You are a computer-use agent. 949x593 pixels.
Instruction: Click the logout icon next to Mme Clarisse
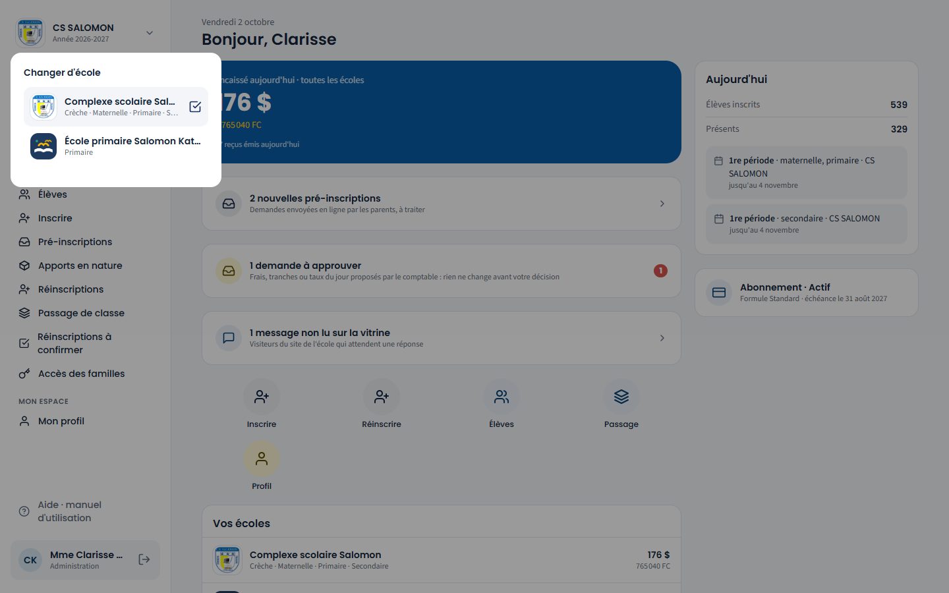(144, 559)
